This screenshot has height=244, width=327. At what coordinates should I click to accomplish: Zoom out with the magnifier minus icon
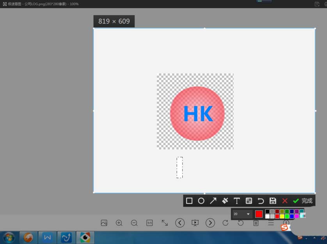coord(134,223)
